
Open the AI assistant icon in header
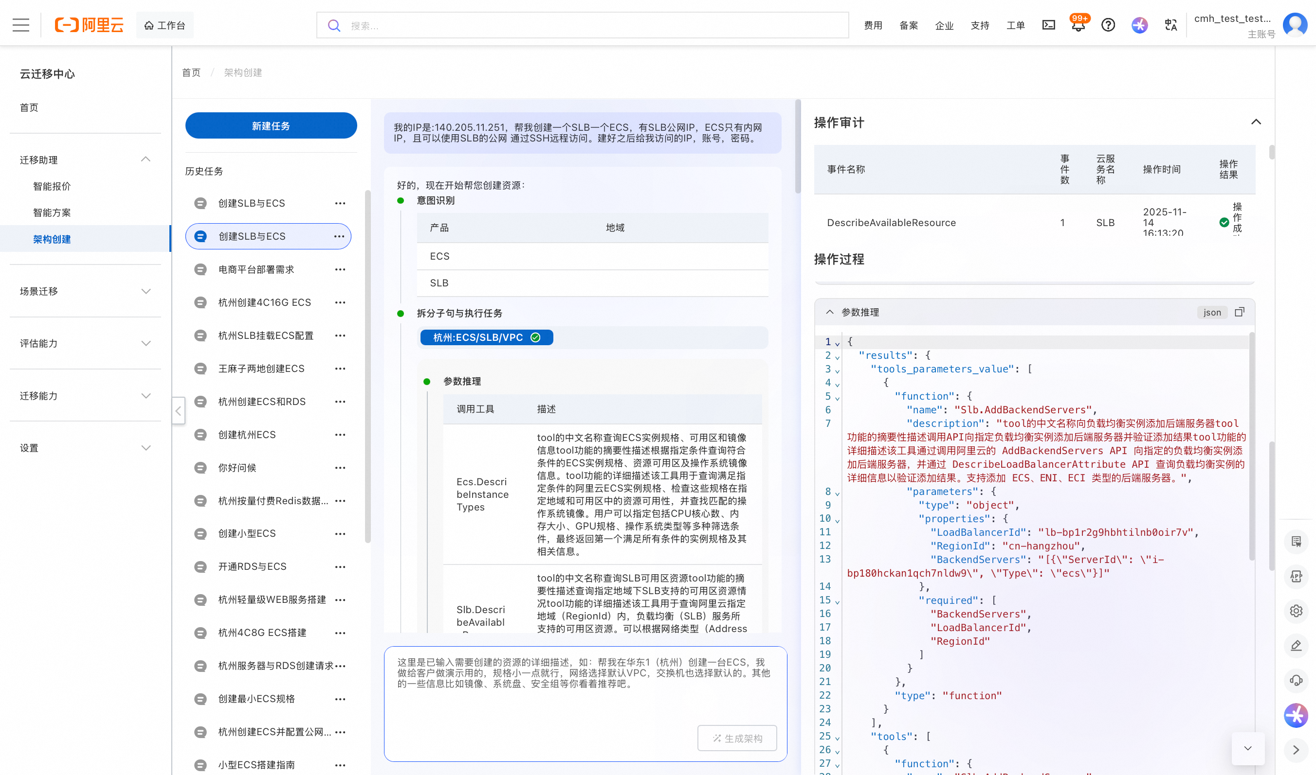point(1139,24)
